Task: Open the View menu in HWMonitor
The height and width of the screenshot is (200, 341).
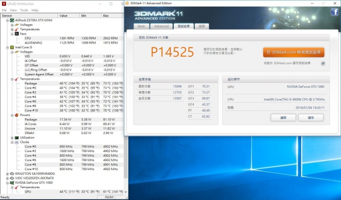Action: tap(13, 10)
